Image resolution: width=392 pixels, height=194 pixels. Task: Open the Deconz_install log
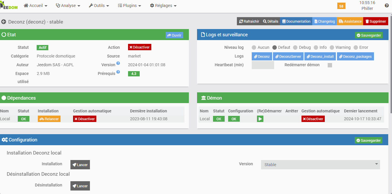[x=320, y=56]
